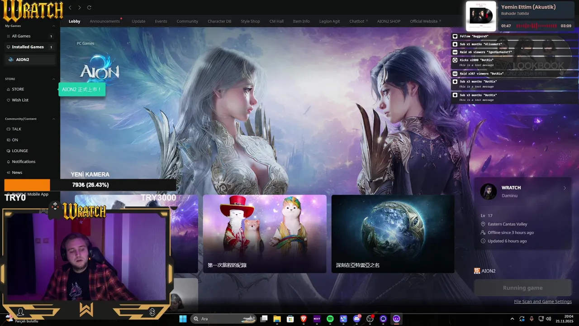Open the Style Shop tab
Screen dimensions: 579x326
250,21
